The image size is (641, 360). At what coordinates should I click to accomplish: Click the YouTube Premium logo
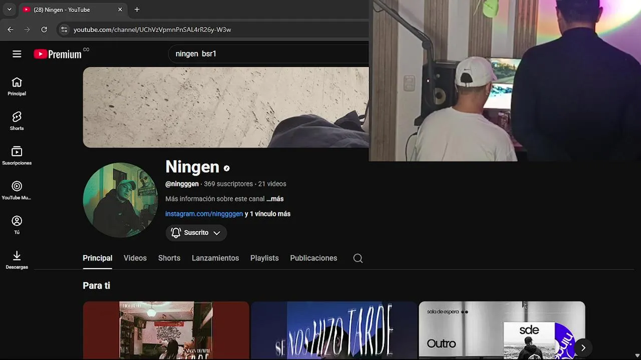point(58,54)
